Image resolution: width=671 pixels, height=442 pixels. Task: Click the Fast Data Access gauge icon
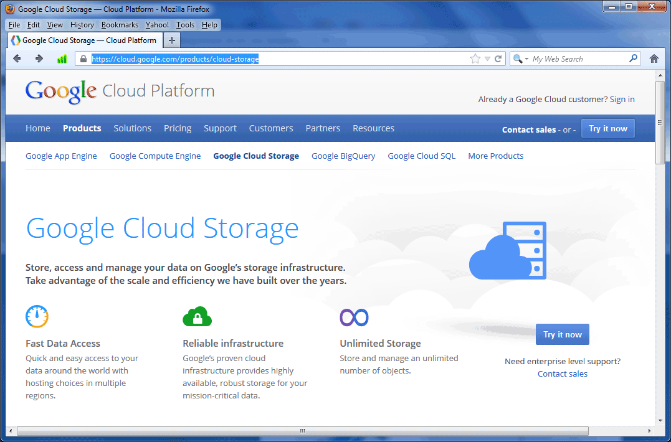pos(37,316)
